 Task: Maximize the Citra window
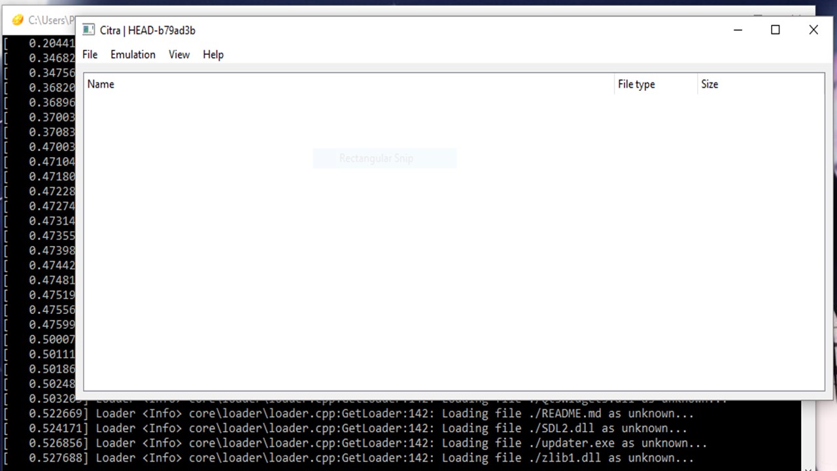pos(776,30)
